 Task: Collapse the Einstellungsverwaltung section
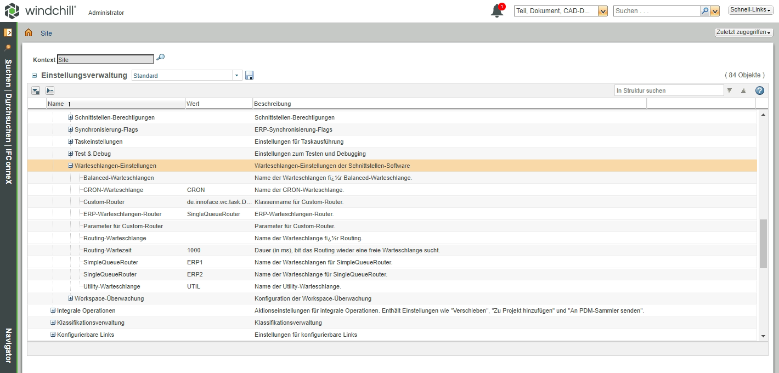(35, 76)
